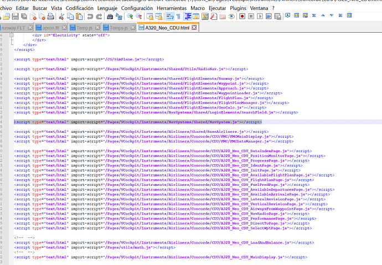The width and height of the screenshot is (382, 265).
Task: Click the Compare plugin Compare icon
Action: point(297,15)
